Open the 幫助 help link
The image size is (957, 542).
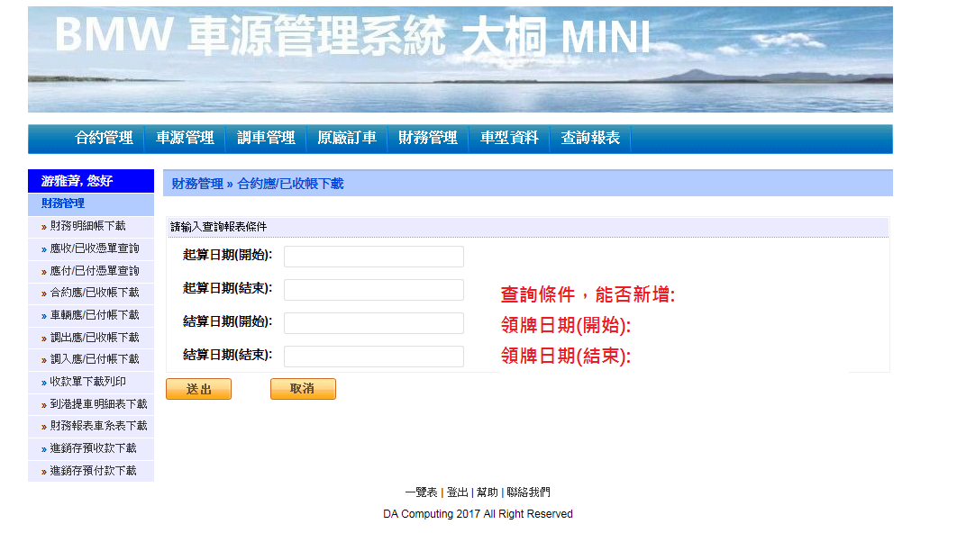pyautogui.click(x=487, y=492)
